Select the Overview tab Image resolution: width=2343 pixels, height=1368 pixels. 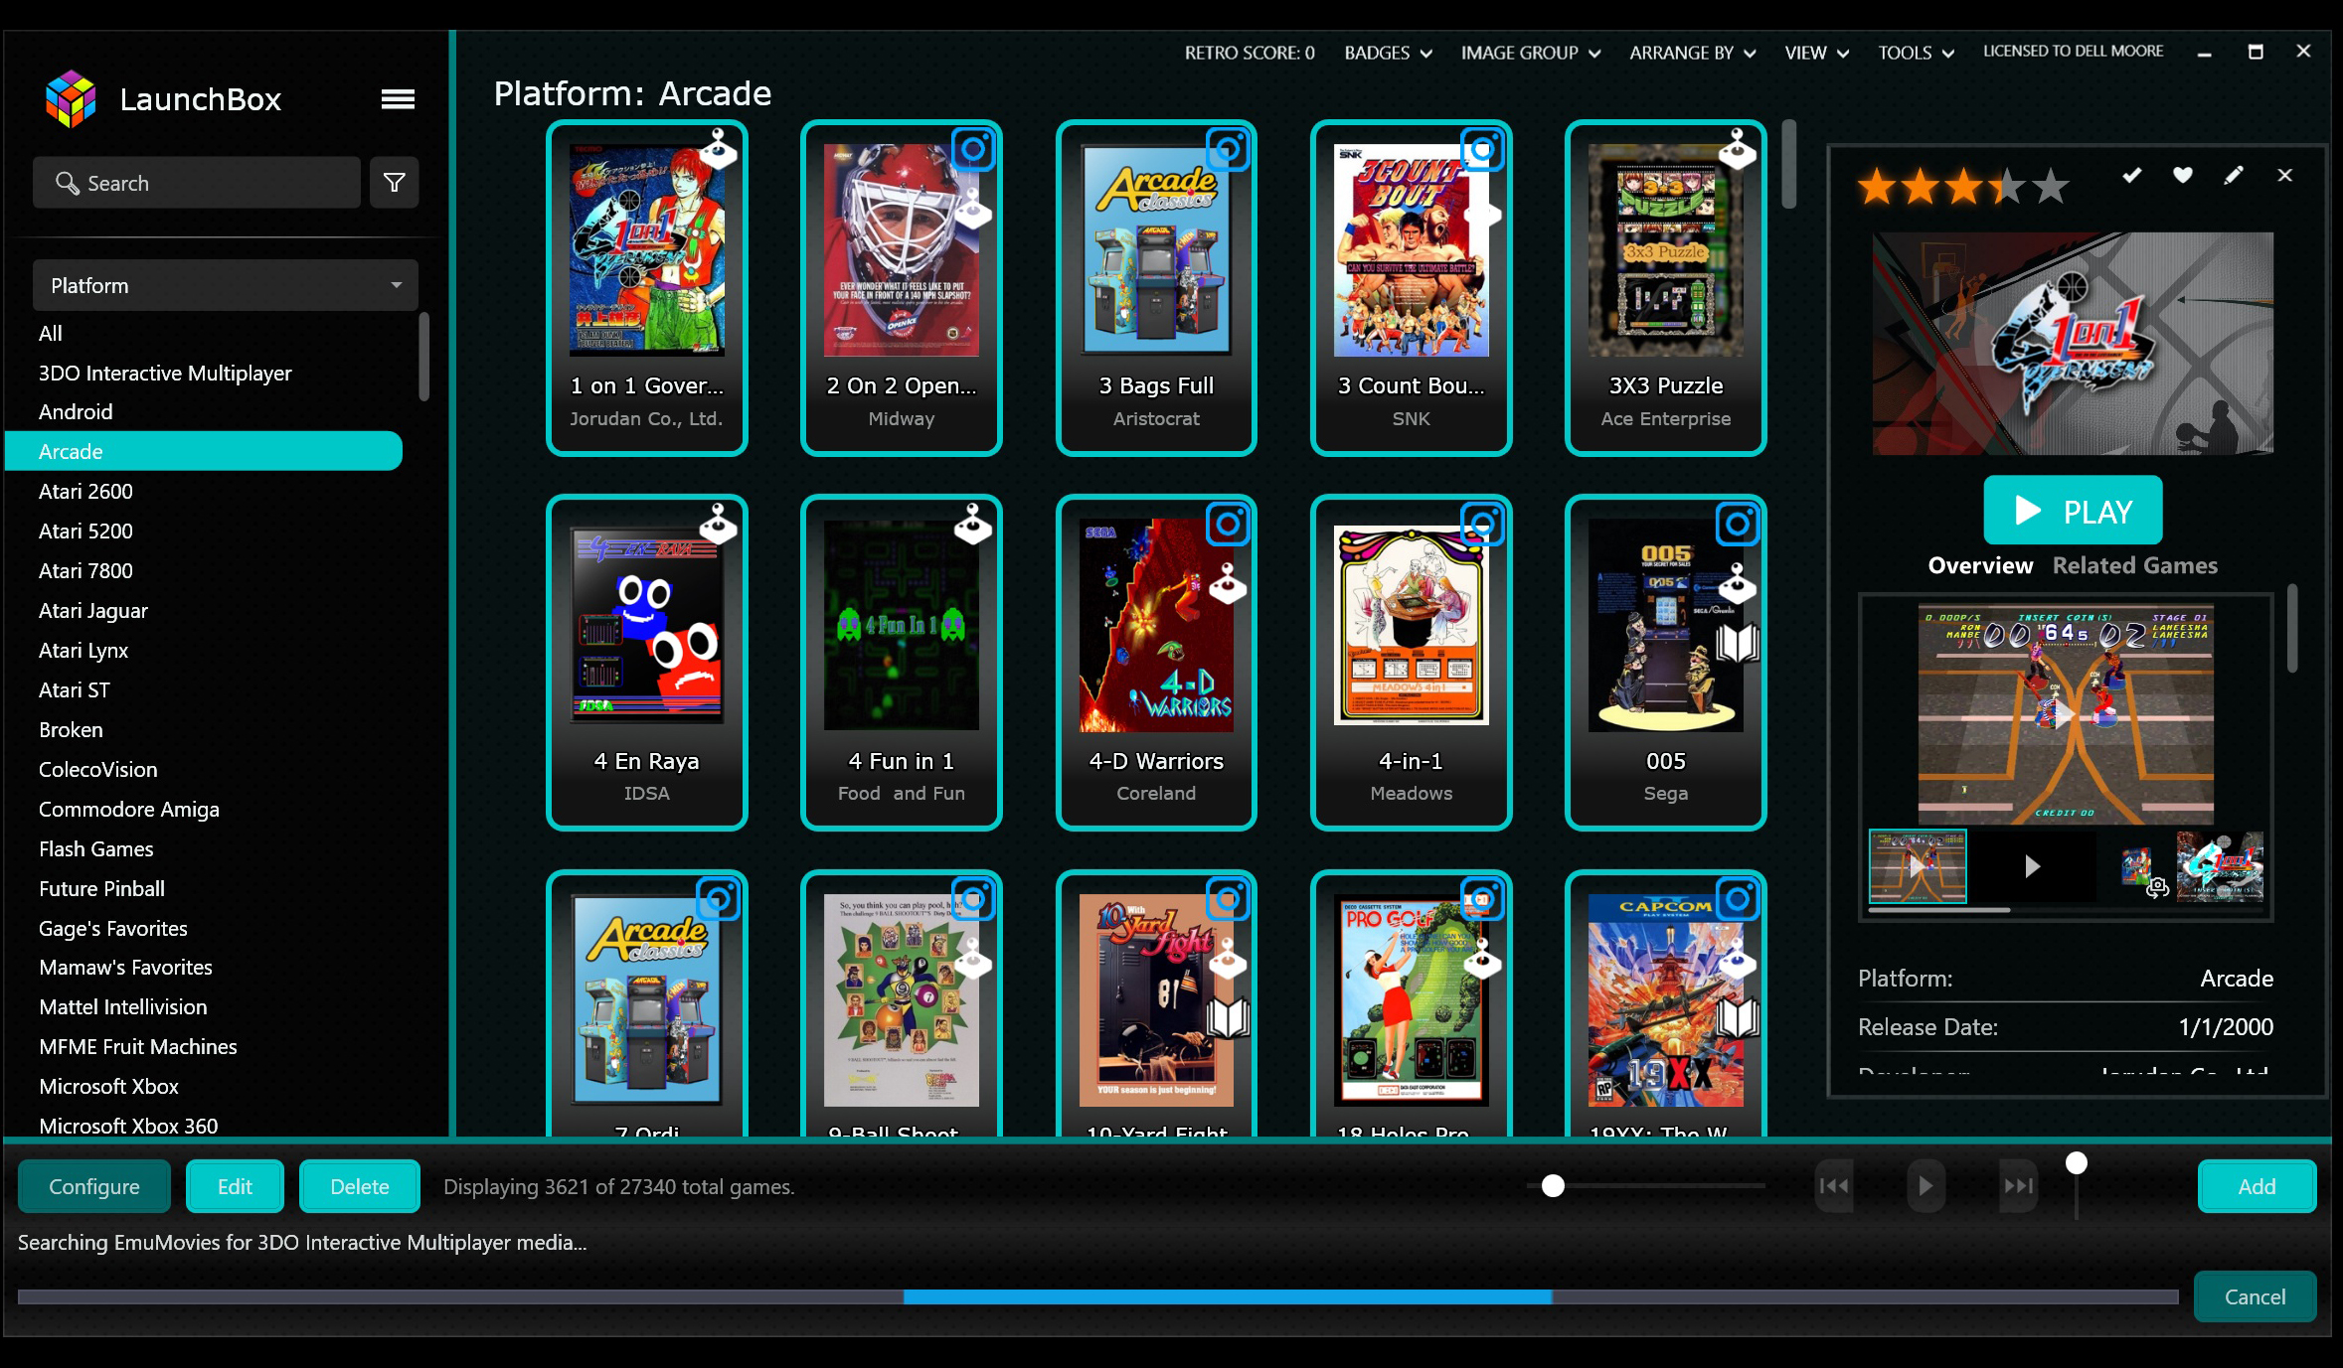tap(1980, 565)
